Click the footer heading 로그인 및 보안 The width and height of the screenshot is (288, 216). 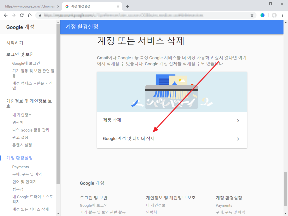click(x=94, y=198)
